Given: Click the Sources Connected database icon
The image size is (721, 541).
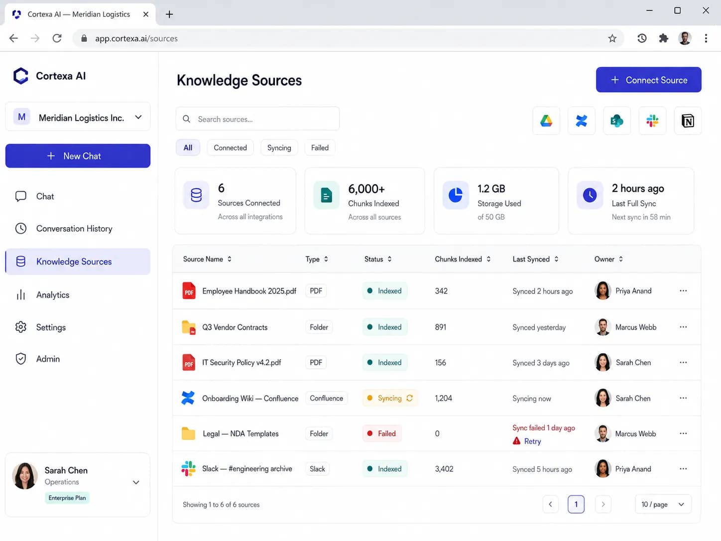Looking at the screenshot, I should (196, 195).
